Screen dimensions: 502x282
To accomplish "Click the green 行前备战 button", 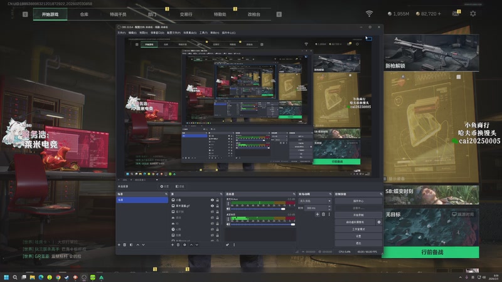I will click(x=432, y=252).
